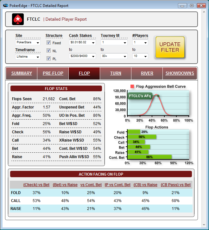The height and width of the screenshot is (230, 209).
Task: Click the Detailed Player Report heading text
Action: tap(66, 19)
